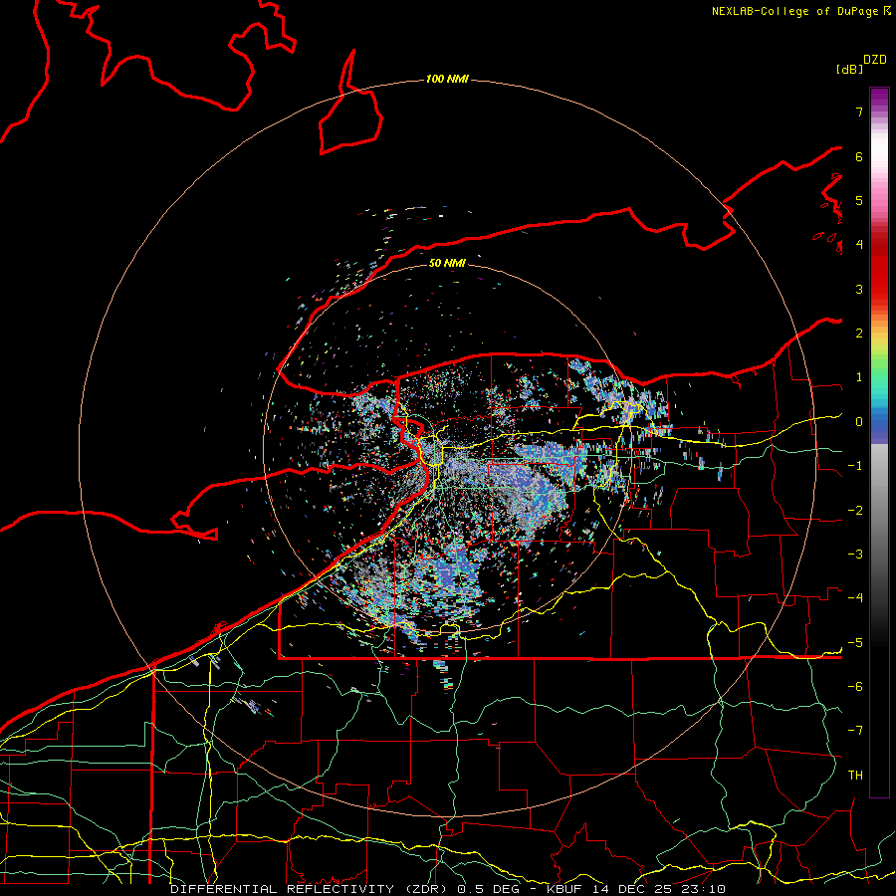Click the 7 value on color scale

(859, 112)
